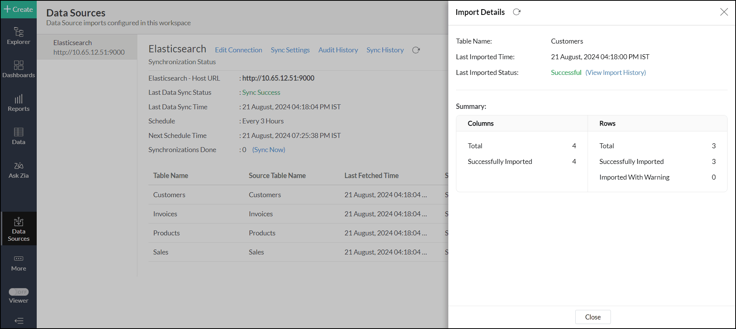Open the Edit Connection link
This screenshot has height=329, width=736.
coord(238,50)
